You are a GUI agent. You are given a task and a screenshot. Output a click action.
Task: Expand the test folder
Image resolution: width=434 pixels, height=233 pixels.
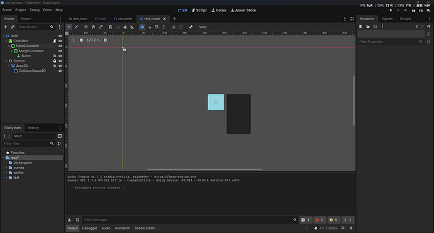6,178
